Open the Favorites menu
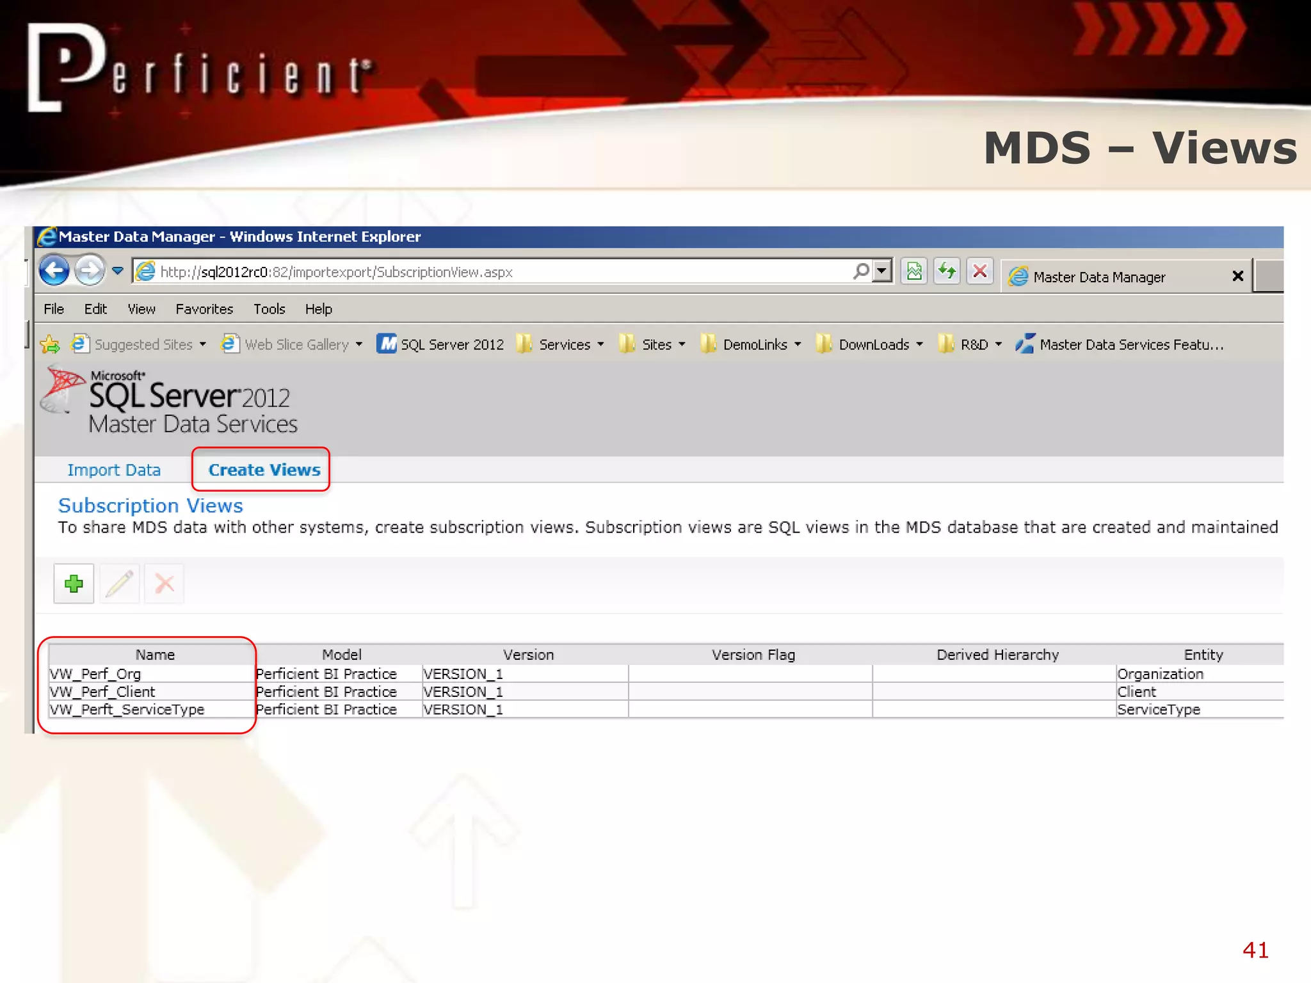1311x983 pixels. [x=204, y=309]
